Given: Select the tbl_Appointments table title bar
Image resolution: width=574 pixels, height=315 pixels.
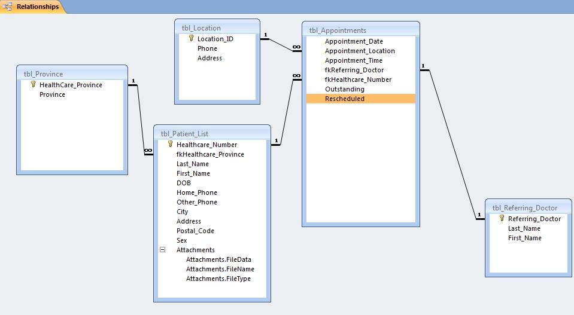Looking at the screenshot, I should 360,30.
